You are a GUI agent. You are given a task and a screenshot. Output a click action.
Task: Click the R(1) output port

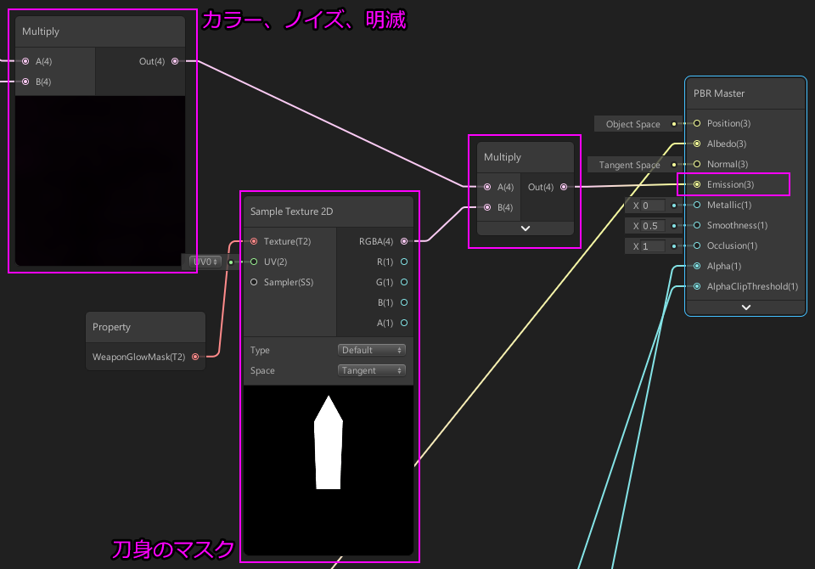tap(404, 262)
